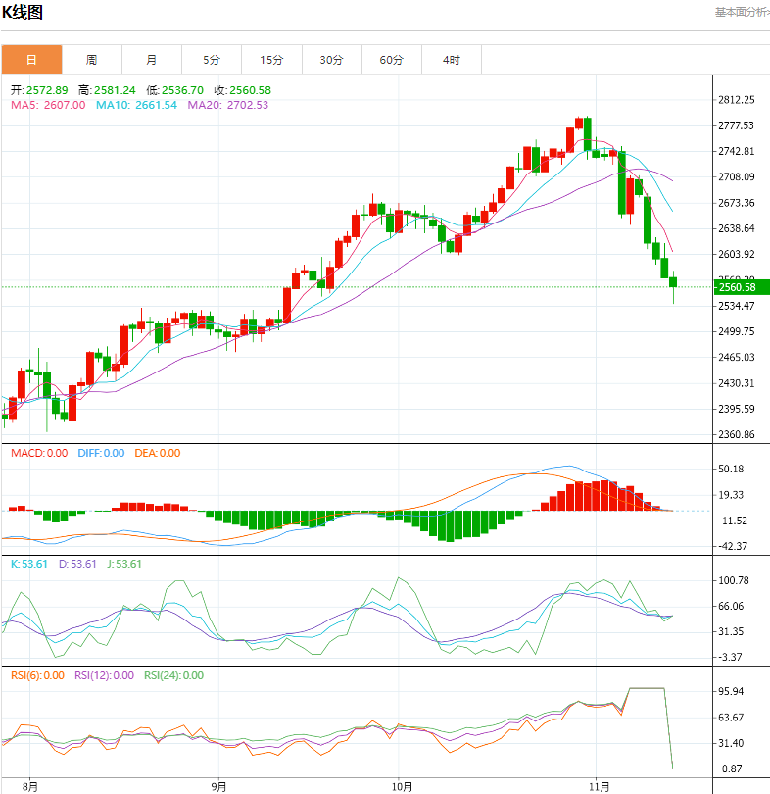The height and width of the screenshot is (794, 770).
Task: Click the MACD: 0.00 indicator label
Action: (x=39, y=453)
